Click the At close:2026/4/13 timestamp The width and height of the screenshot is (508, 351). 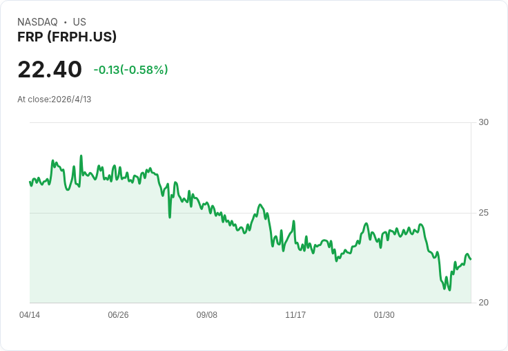click(55, 99)
